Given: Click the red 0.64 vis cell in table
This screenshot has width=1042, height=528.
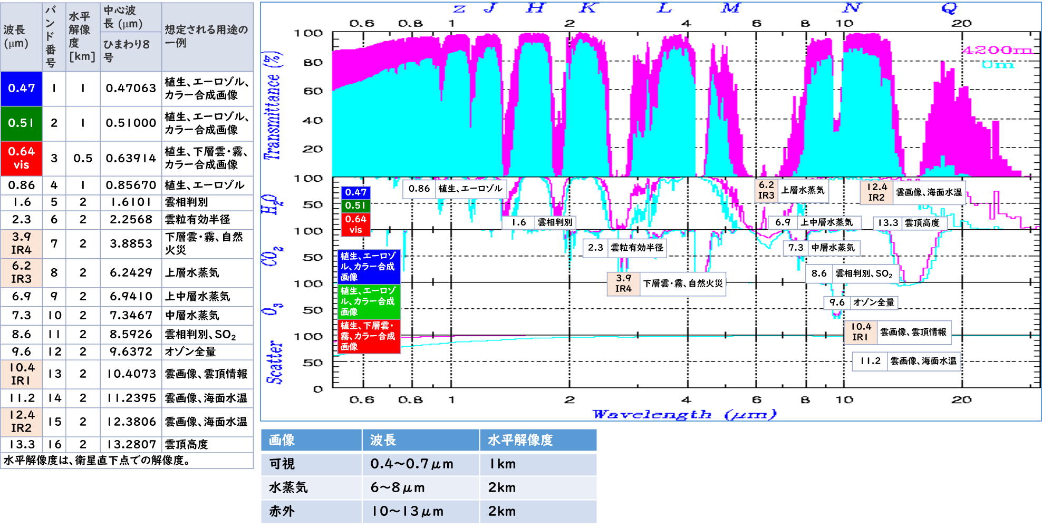Looking at the screenshot, I should tap(21, 158).
